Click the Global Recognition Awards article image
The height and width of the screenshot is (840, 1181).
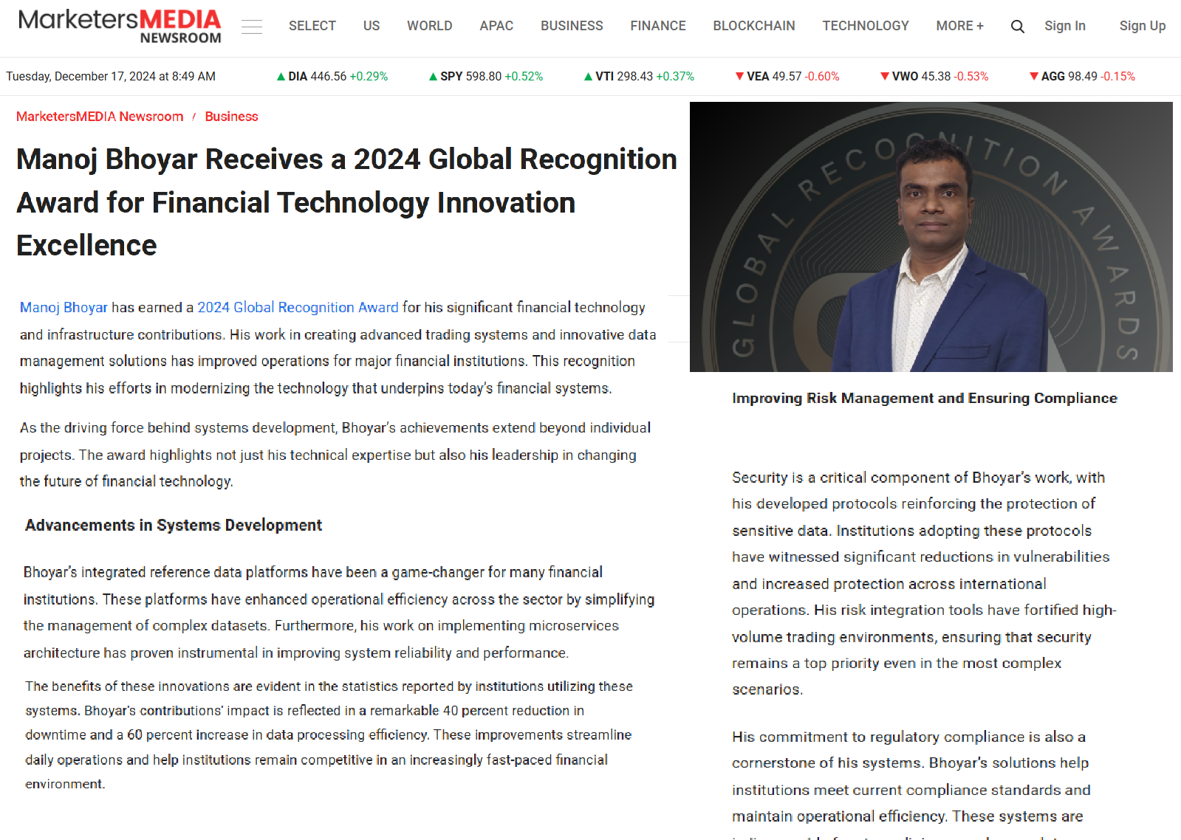pyautogui.click(x=931, y=237)
